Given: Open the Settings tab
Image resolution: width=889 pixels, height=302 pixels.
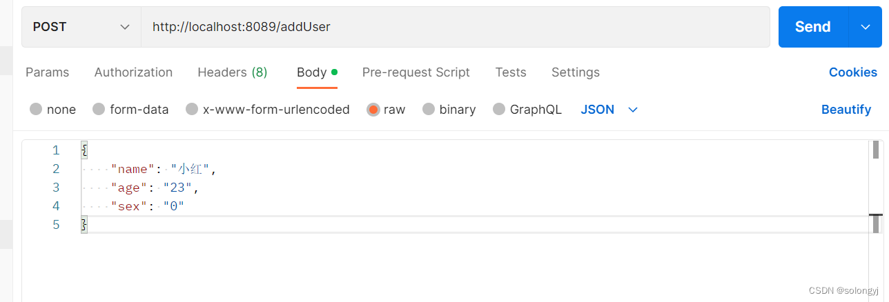Looking at the screenshot, I should pos(576,72).
